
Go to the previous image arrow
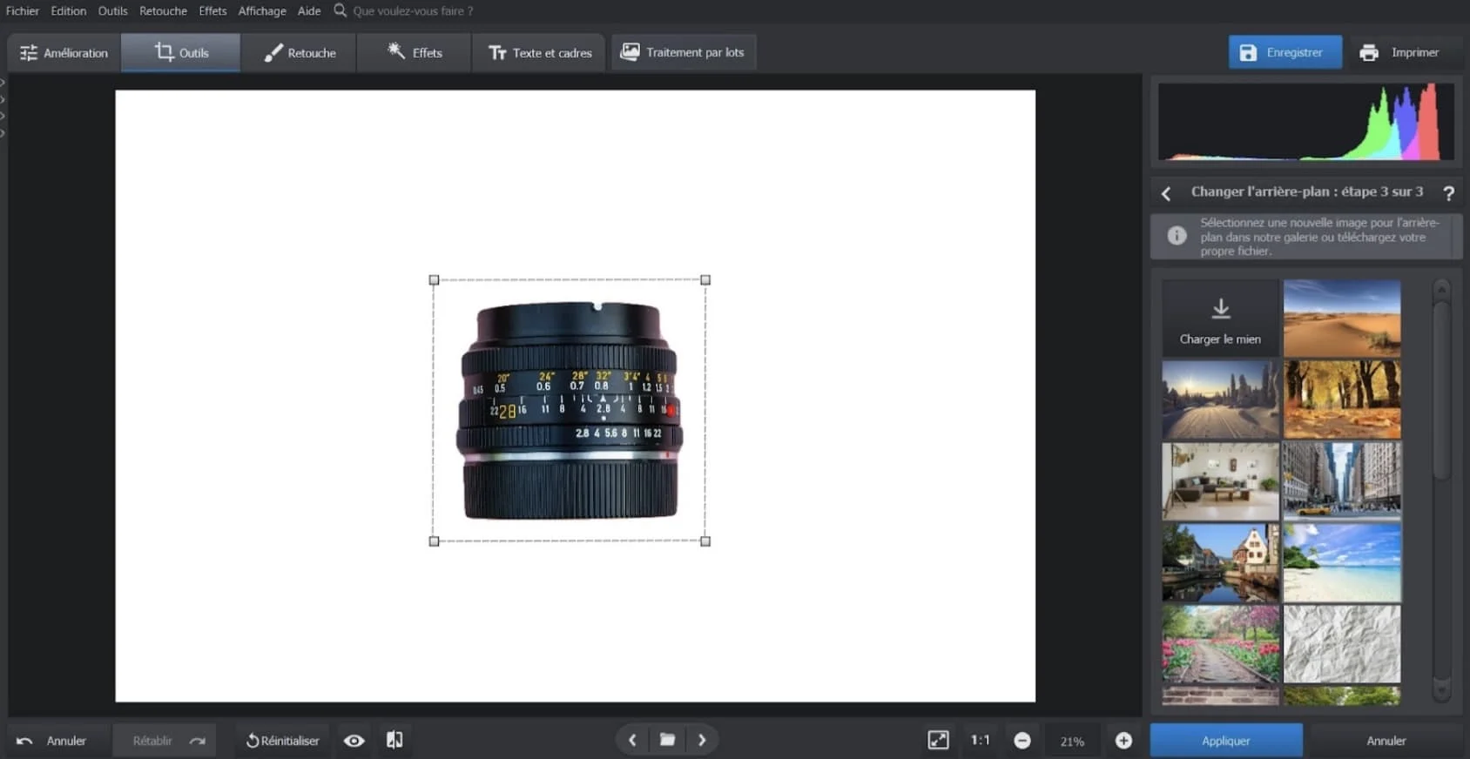tap(632, 740)
